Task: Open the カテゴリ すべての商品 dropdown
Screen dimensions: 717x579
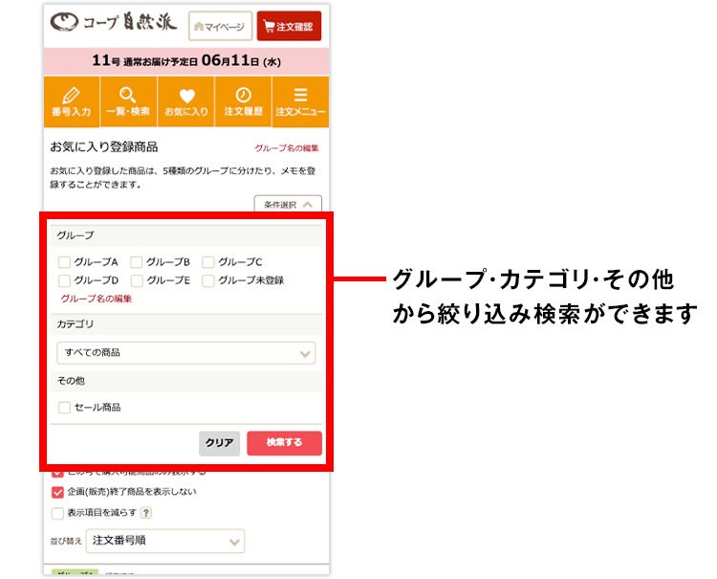Action: point(185,352)
